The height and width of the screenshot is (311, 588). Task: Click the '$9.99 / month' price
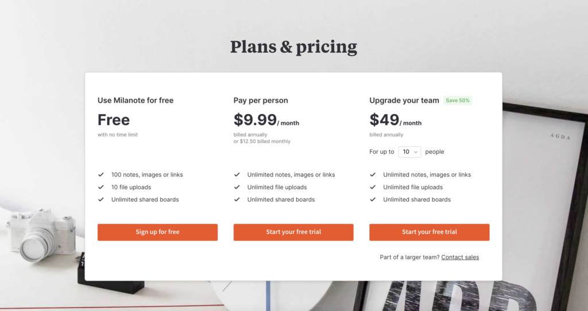266,120
